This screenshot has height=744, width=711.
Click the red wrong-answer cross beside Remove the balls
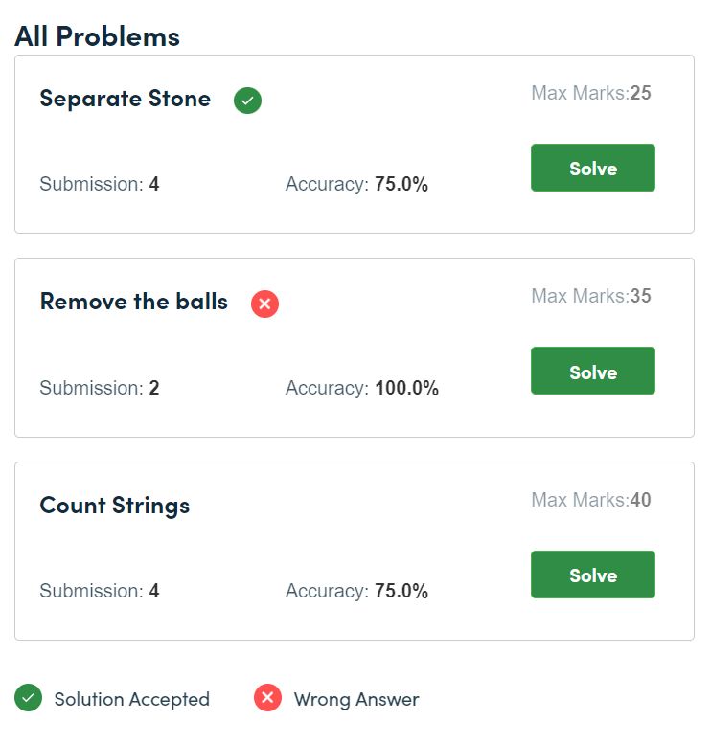pos(264,304)
